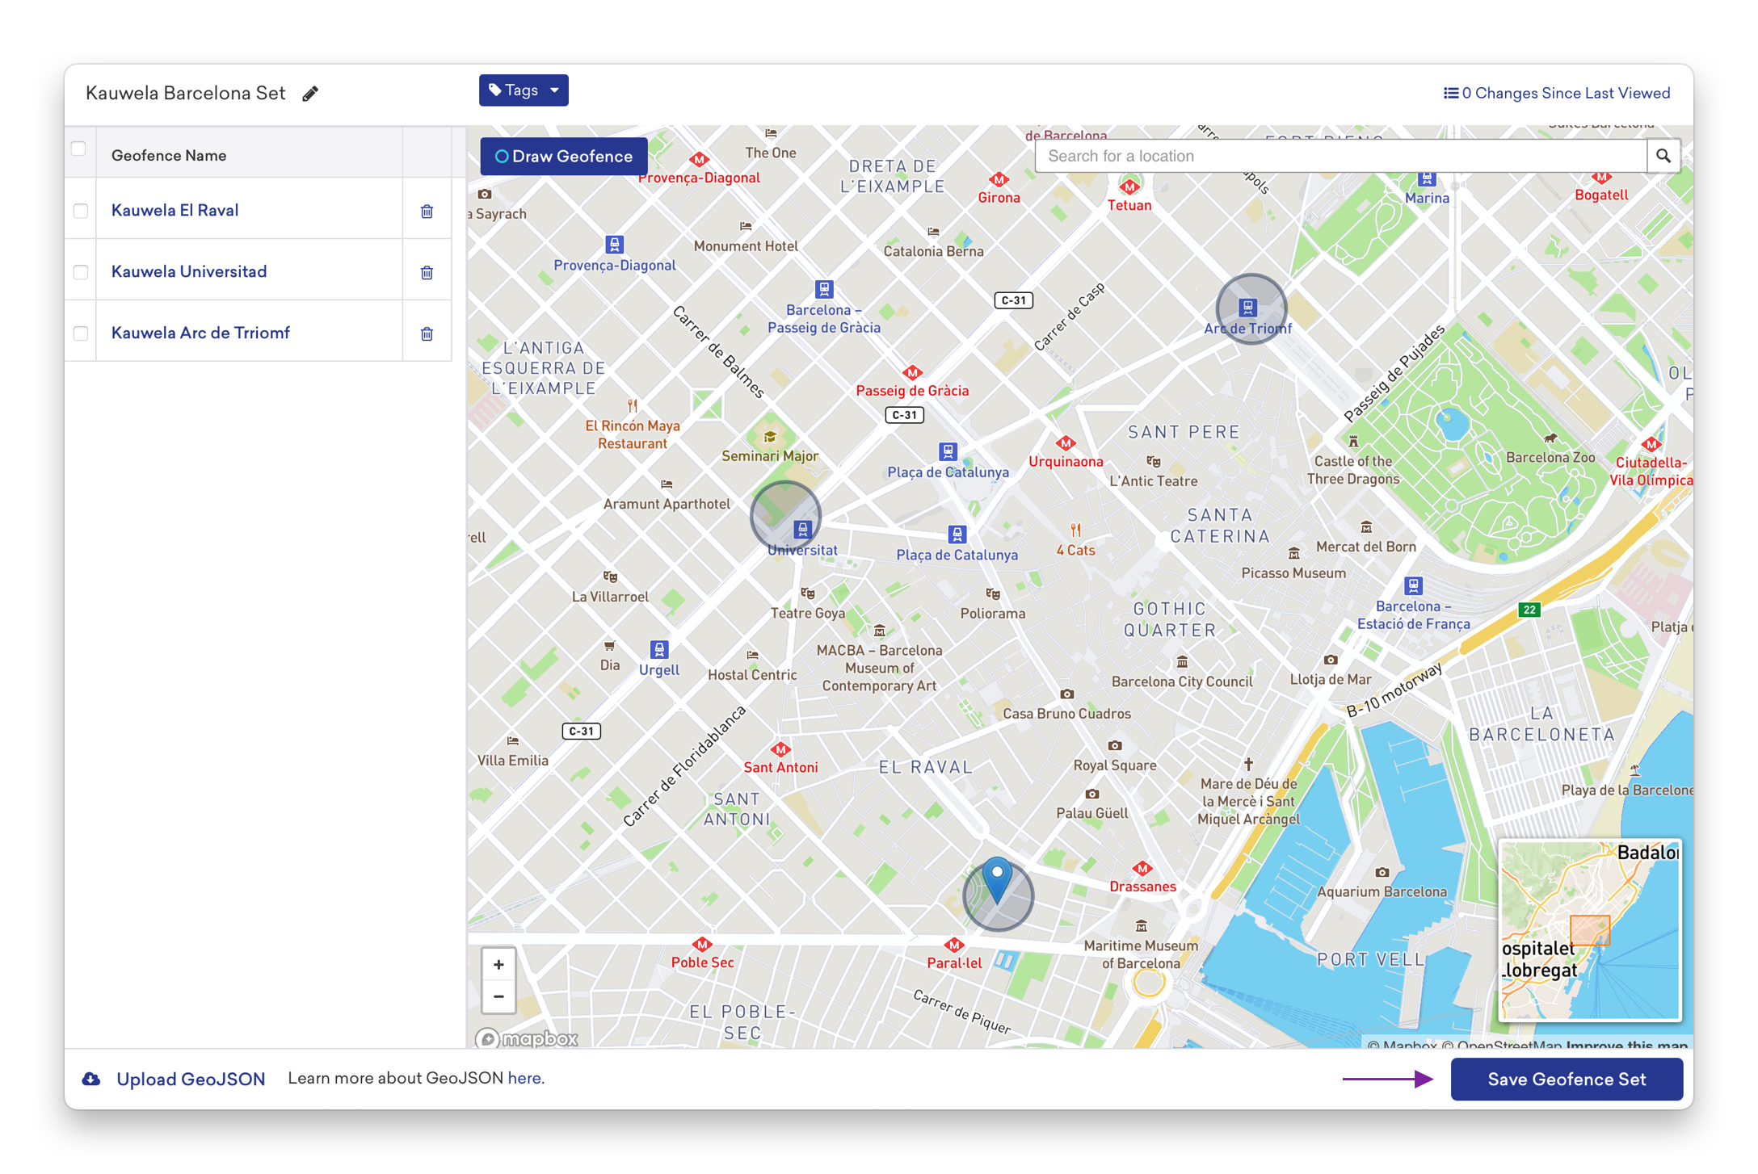Click the Passeig de Gràcia metro icon

(x=913, y=372)
